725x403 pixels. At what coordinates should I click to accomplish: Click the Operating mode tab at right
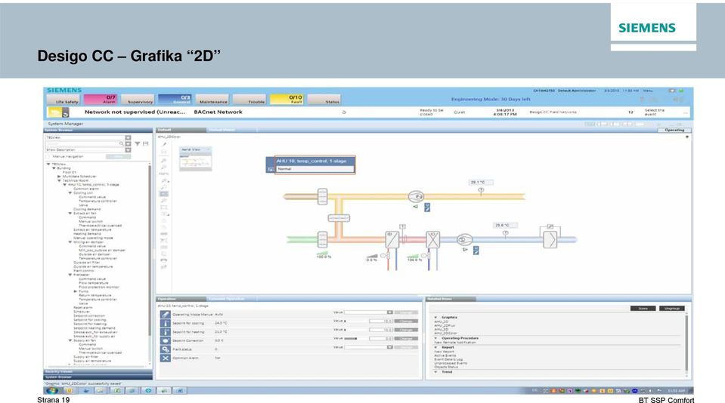click(x=674, y=130)
